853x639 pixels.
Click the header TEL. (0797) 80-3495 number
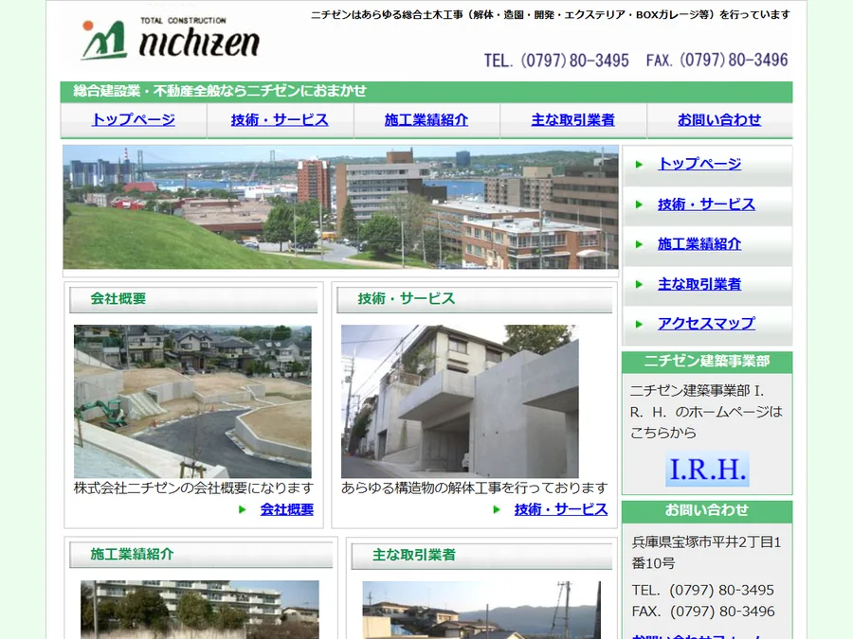pyautogui.click(x=556, y=61)
